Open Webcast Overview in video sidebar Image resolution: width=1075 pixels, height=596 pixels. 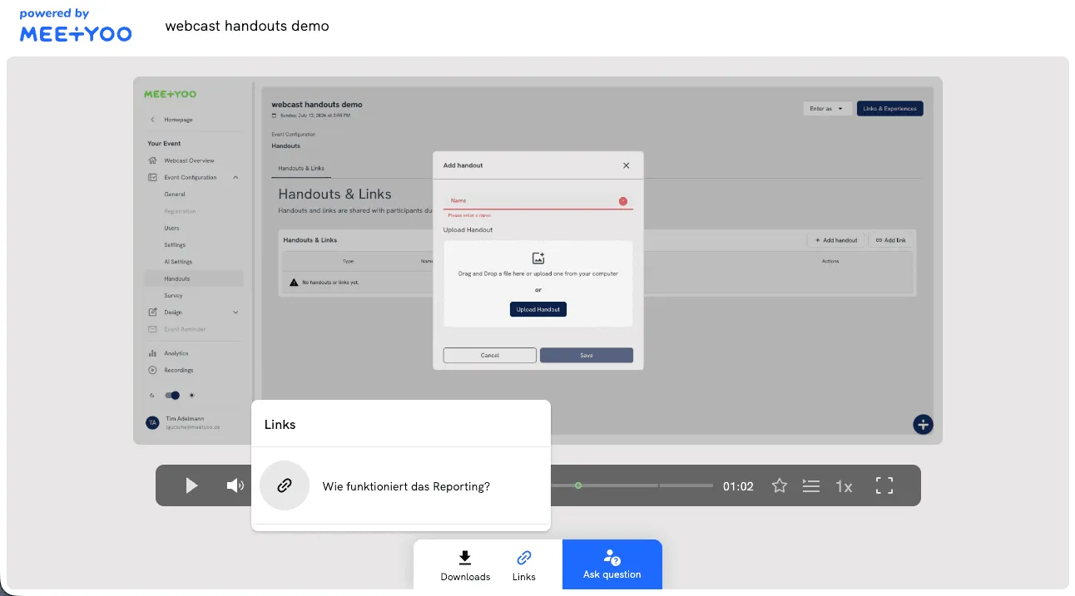(189, 160)
